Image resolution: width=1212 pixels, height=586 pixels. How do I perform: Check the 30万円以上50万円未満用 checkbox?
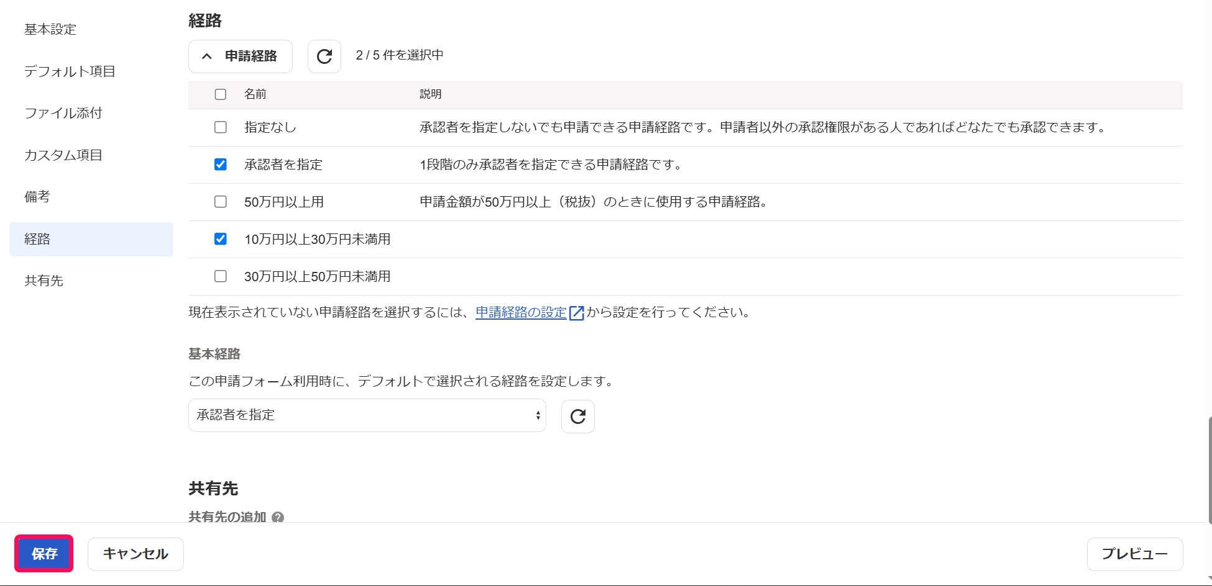(x=221, y=276)
